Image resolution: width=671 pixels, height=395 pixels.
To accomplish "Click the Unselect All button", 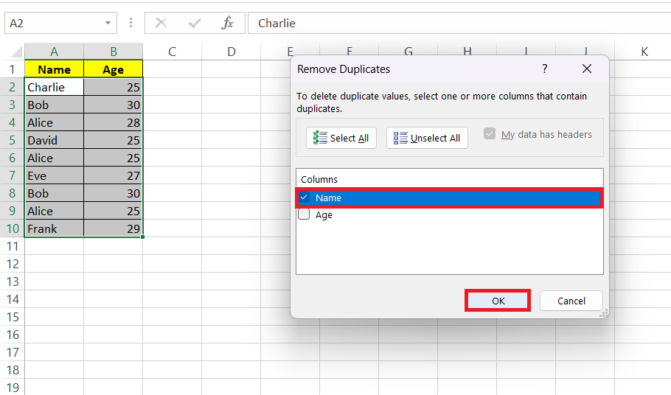I will tap(427, 138).
